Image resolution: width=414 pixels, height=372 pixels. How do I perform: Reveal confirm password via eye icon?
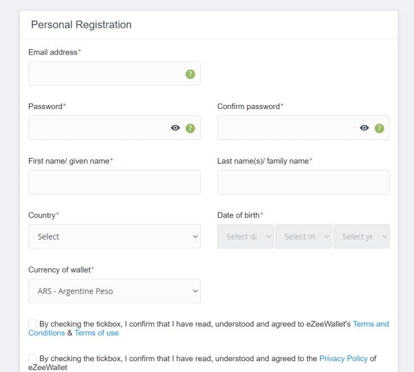tap(364, 128)
